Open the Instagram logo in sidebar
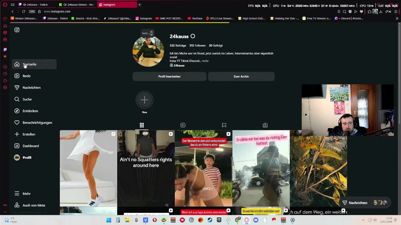This screenshot has width=401, height=225. tap(17, 30)
